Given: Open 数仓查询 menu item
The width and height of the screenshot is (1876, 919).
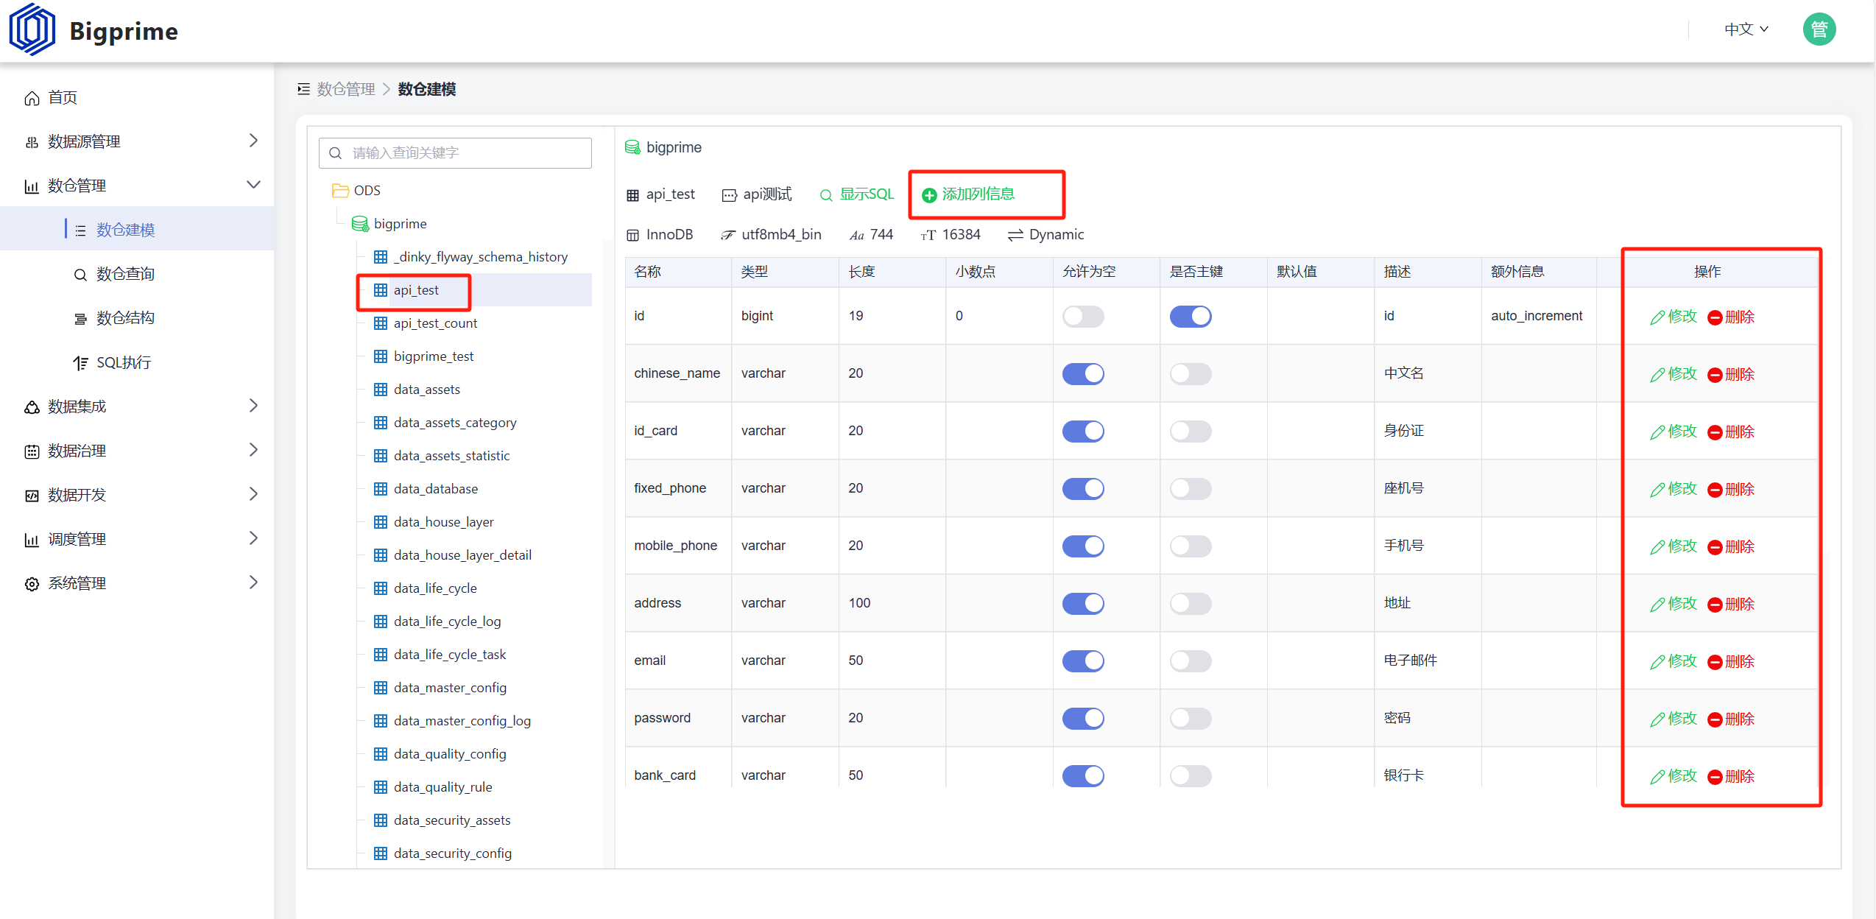Looking at the screenshot, I should [x=137, y=274].
